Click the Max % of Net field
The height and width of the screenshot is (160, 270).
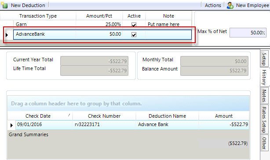pyautogui.click(x=248, y=33)
